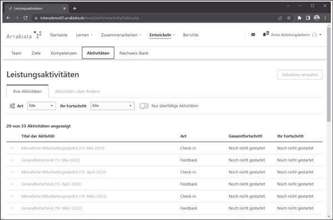Click the share page icon in address bar
Screen dimensions: 333x220
(x=280, y=18)
